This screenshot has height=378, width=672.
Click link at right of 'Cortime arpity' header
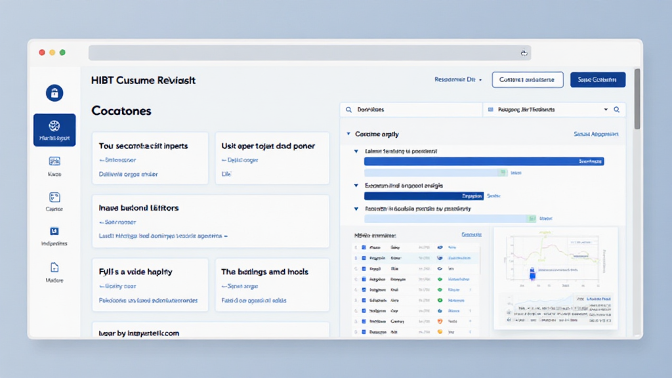pos(595,134)
